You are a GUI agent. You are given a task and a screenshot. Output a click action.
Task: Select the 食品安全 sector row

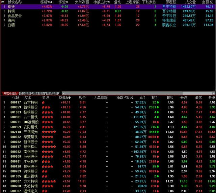click(x=15, y=15)
